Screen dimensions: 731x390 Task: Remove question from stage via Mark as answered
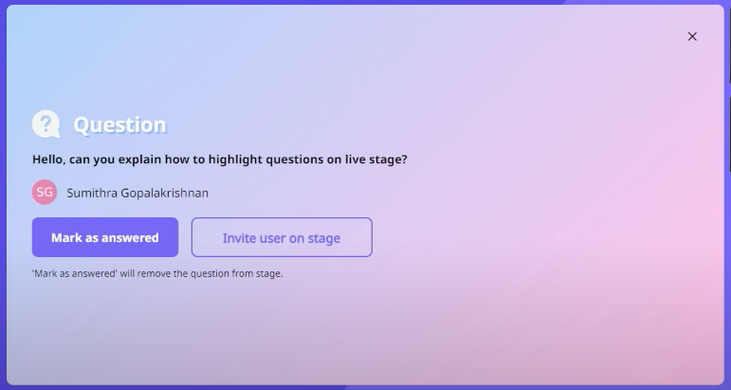point(105,237)
